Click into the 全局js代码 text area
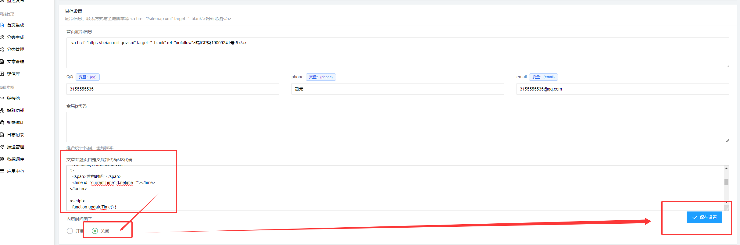This screenshot has width=740, height=245. (x=397, y=127)
